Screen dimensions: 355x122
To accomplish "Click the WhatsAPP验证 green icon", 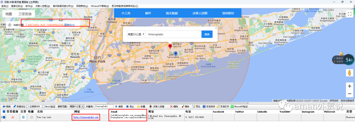I will click(232, 106).
